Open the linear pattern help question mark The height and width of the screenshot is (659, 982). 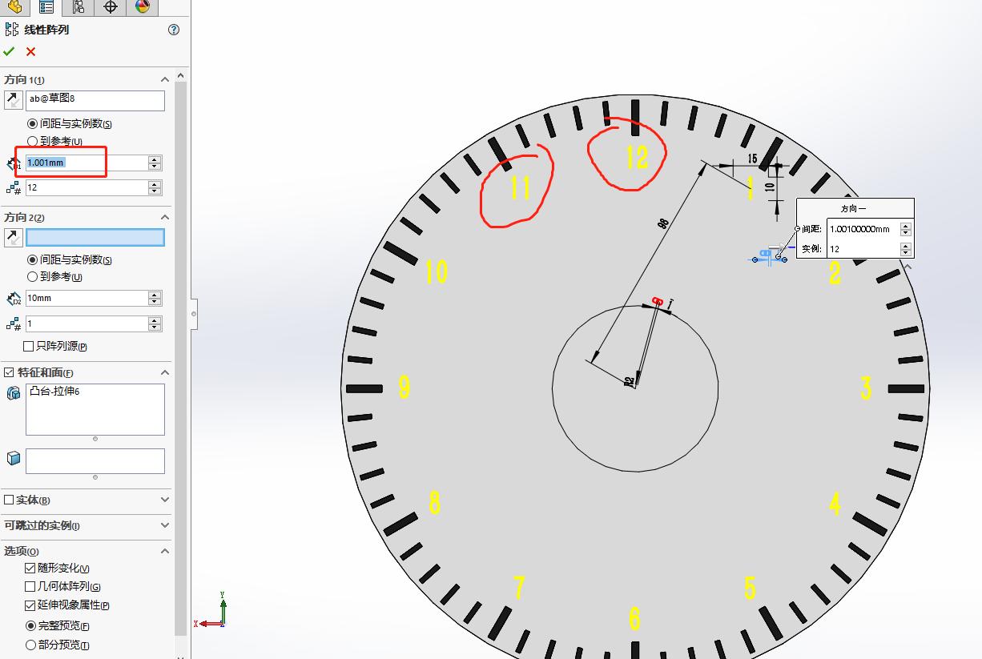tap(174, 30)
